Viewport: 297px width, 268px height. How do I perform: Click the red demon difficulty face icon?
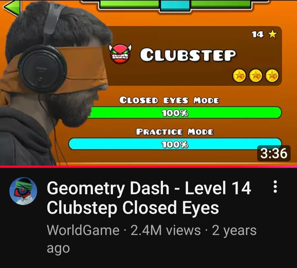[120, 54]
